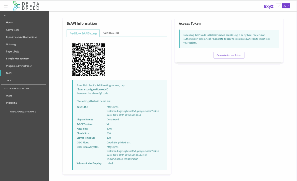297x181 pixels.
Task: Click the DeltaBreed logo
Action: pos(26,6)
